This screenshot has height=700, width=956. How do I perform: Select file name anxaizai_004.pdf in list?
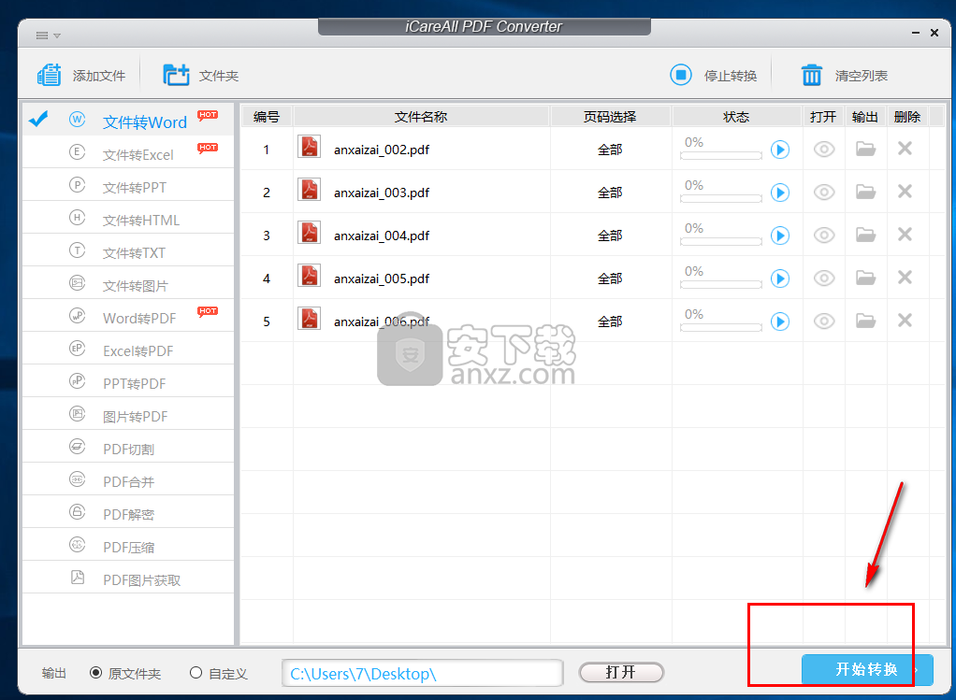point(382,236)
